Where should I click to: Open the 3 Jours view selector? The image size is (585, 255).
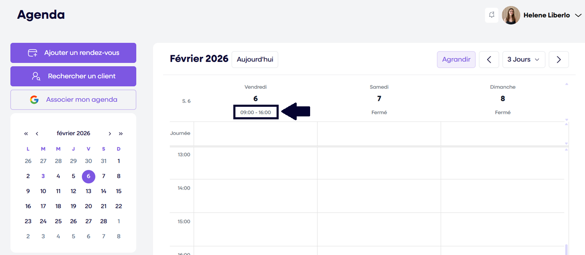[523, 59]
